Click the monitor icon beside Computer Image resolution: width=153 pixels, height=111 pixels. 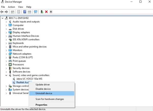point(10,25)
